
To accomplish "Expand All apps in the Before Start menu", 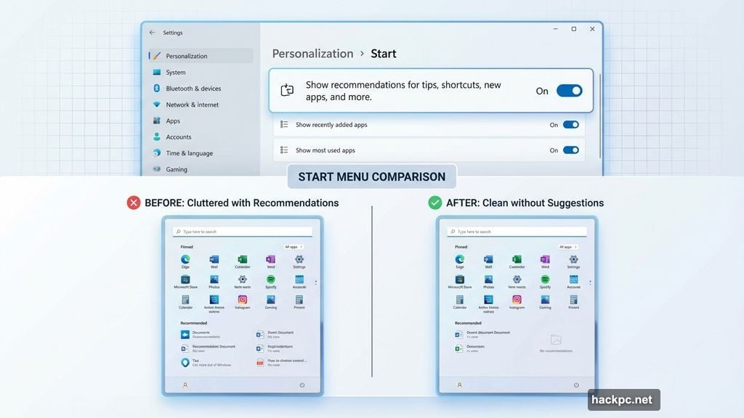I will [x=296, y=247].
